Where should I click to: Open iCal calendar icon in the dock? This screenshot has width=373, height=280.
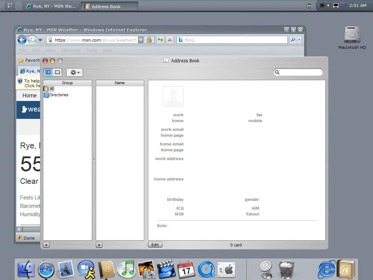[x=186, y=269]
